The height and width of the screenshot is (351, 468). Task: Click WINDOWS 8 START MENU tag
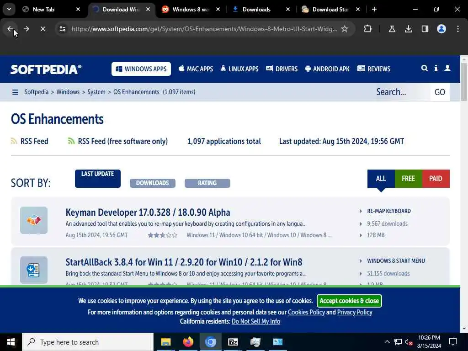coord(396,261)
